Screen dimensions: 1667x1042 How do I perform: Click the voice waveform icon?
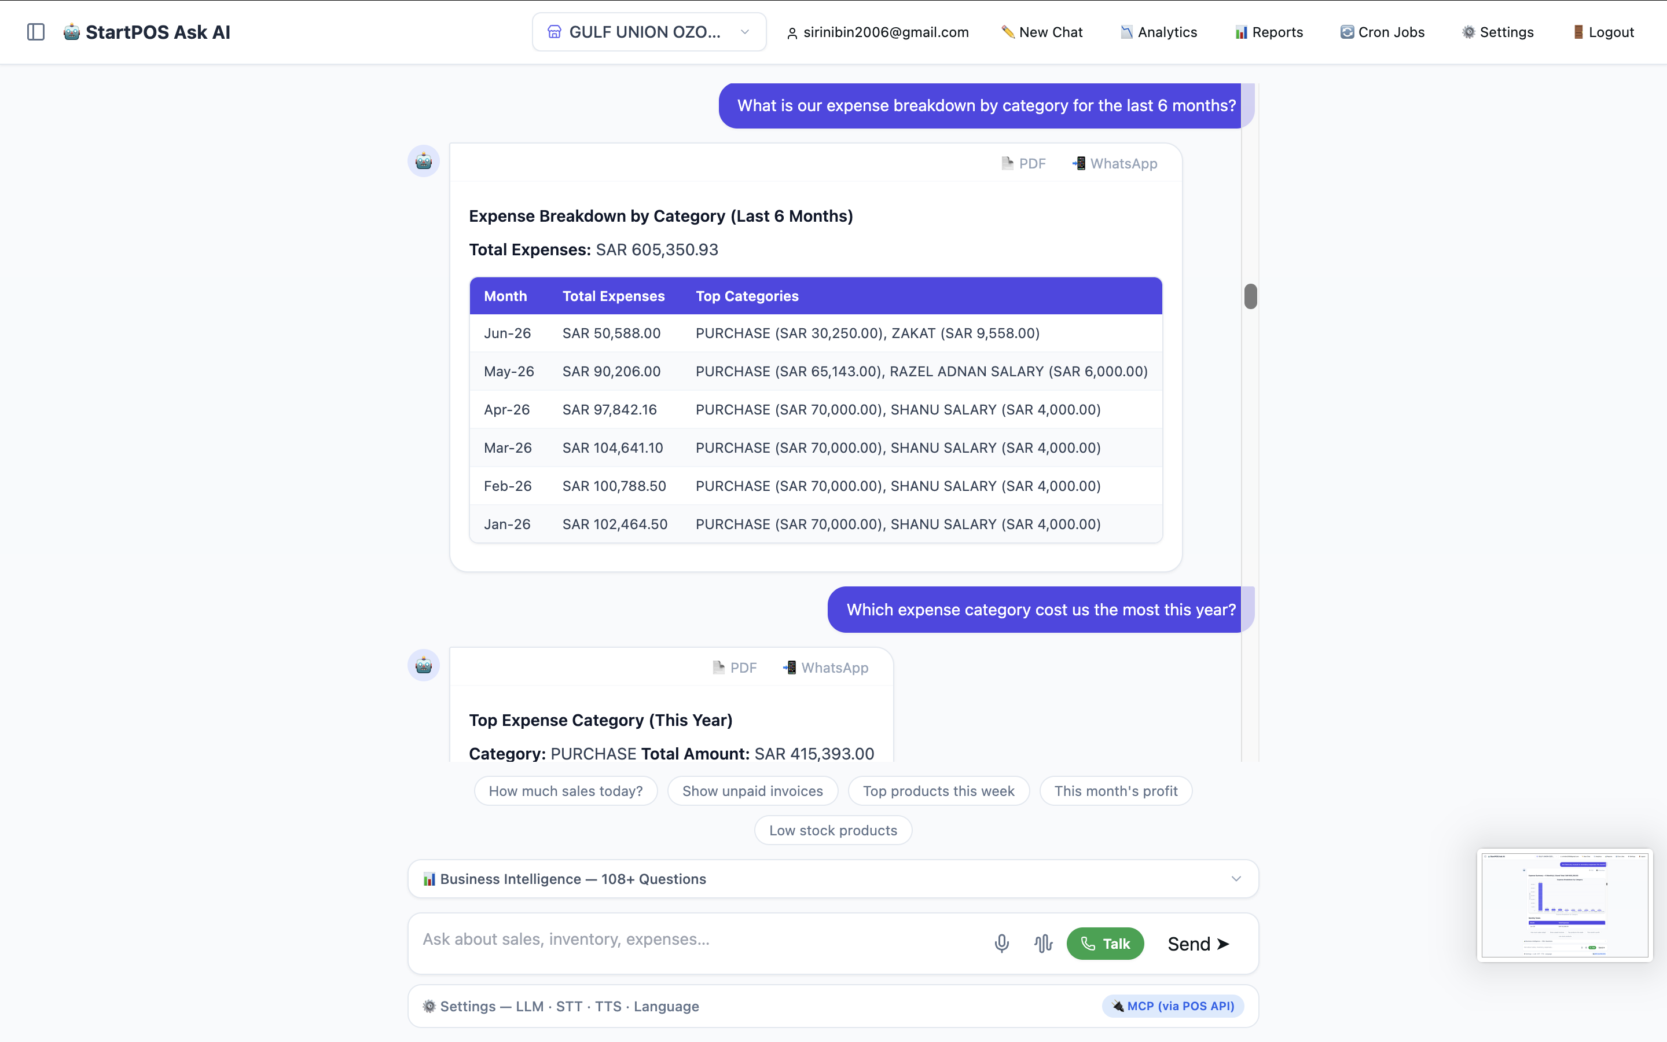[x=1043, y=944]
